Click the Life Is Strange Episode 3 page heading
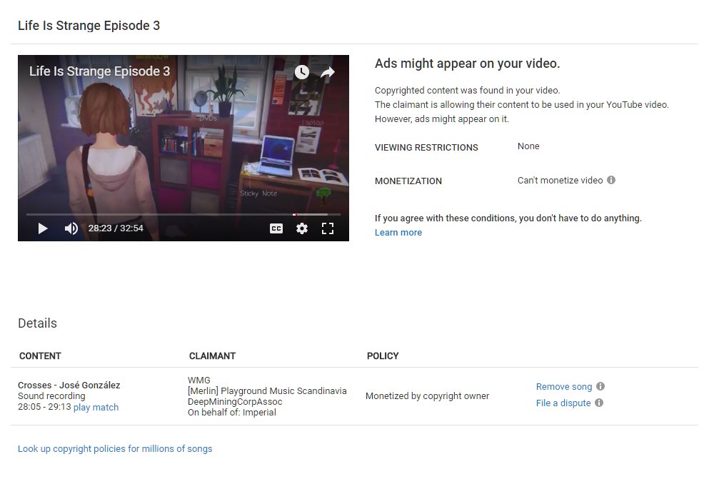 pos(89,26)
